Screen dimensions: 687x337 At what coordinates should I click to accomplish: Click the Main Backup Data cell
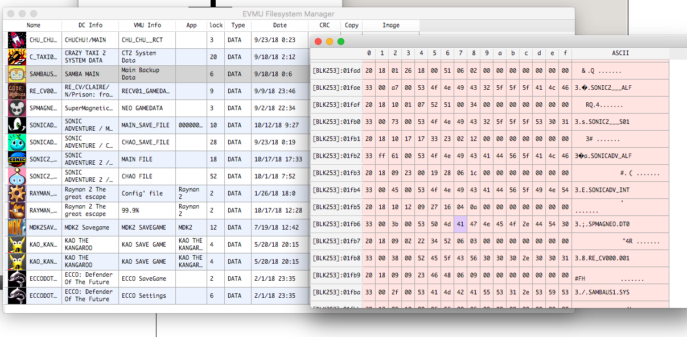(x=147, y=74)
